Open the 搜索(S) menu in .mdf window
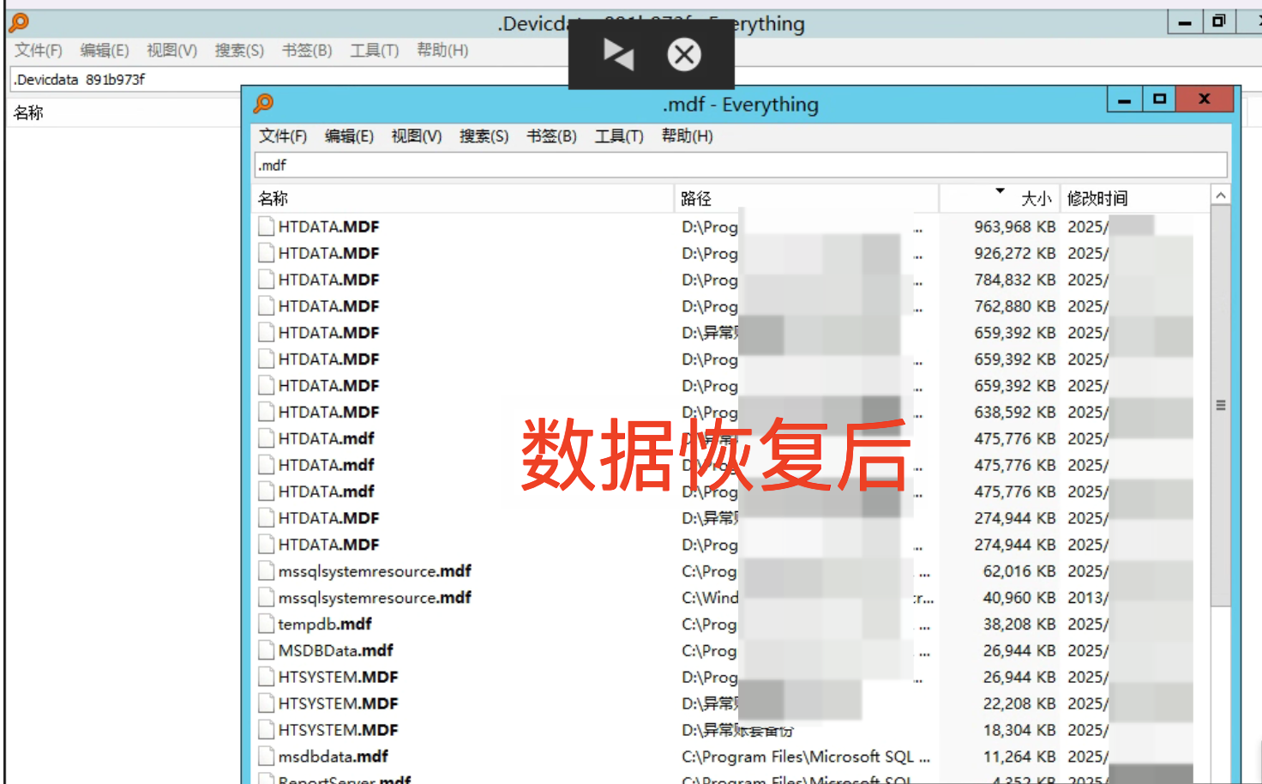This screenshot has height=784, width=1262. pyautogui.click(x=484, y=136)
